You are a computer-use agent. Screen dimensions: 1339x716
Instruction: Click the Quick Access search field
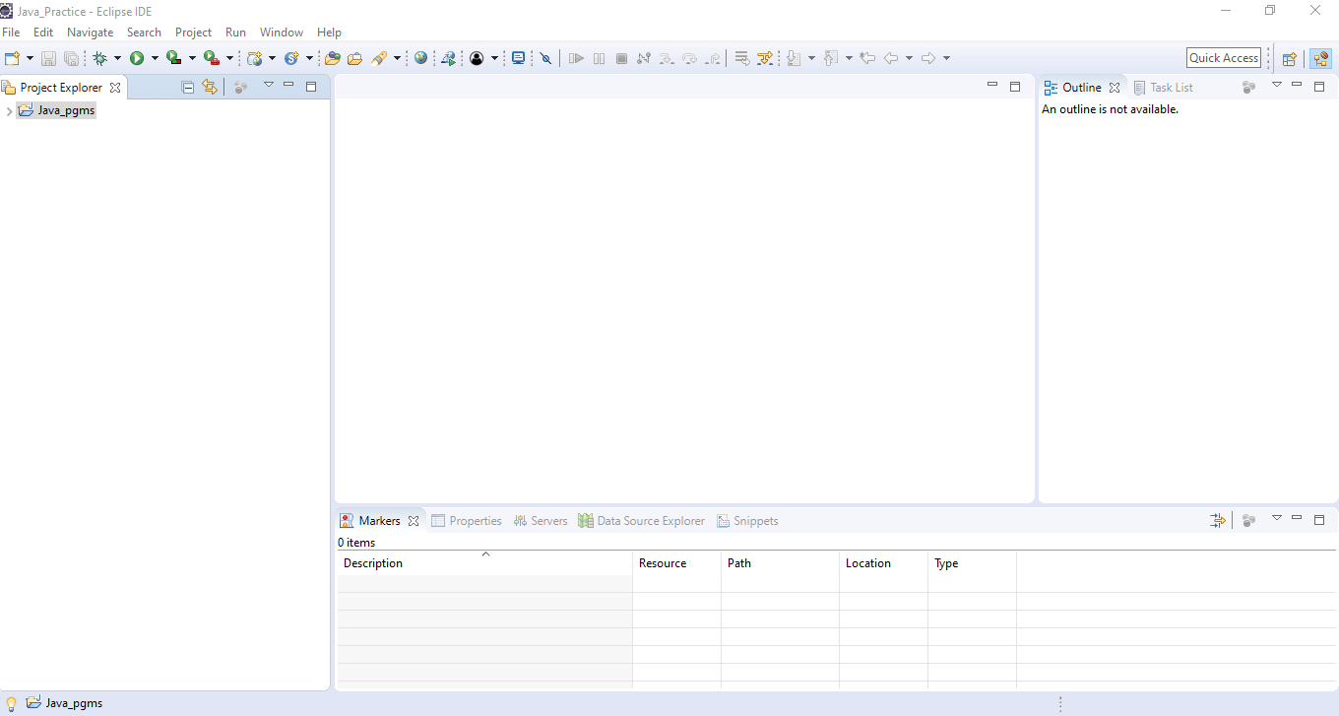coord(1224,58)
